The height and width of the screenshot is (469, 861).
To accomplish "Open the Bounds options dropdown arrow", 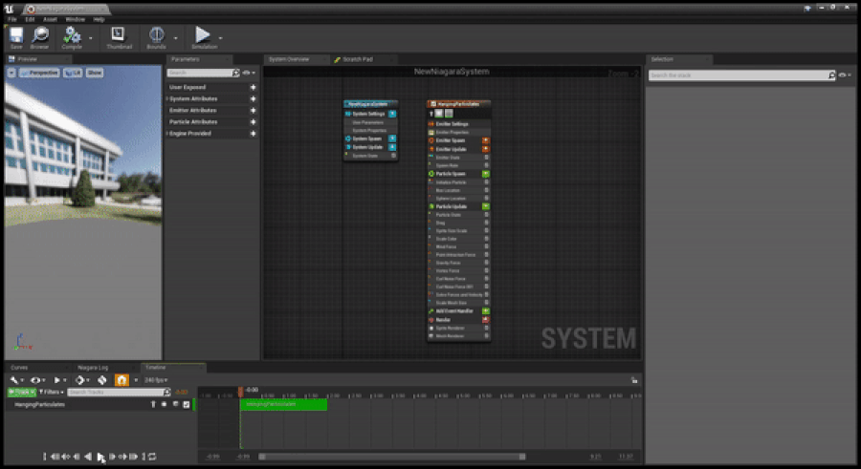I will [x=176, y=38].
